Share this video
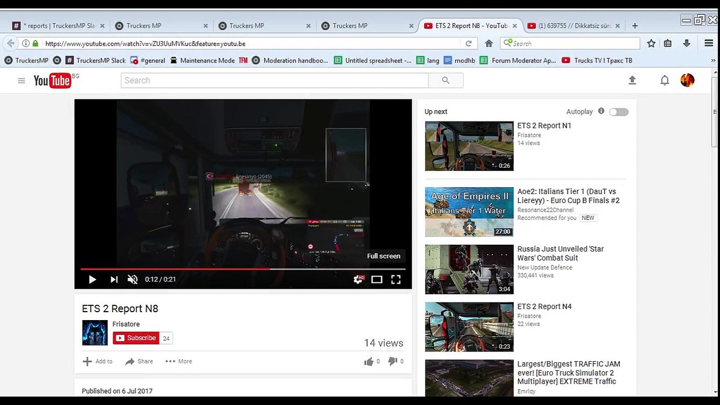The image size is (720, 405). pos(139,362)
